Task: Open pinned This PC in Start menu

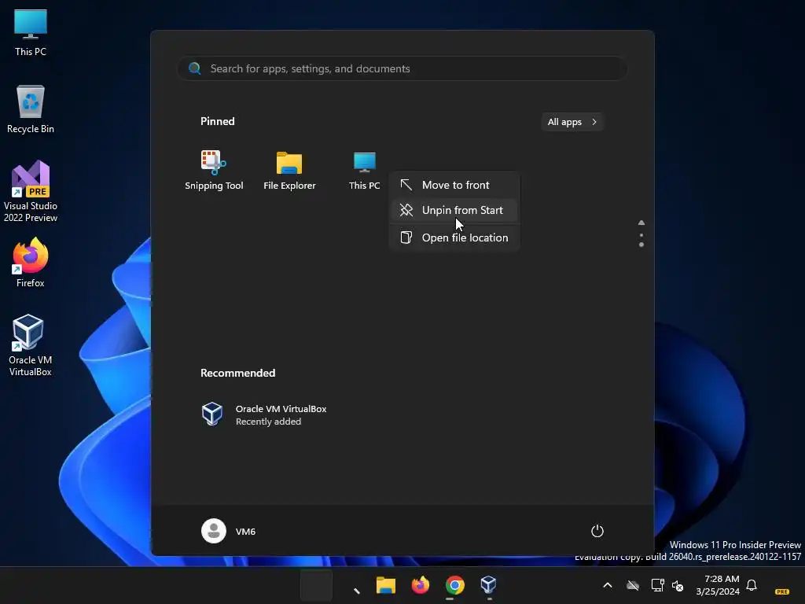Action: click(365, 171)
